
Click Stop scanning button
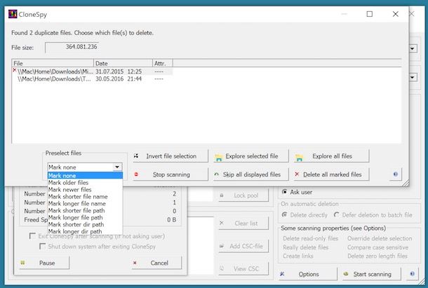point(170,174)
